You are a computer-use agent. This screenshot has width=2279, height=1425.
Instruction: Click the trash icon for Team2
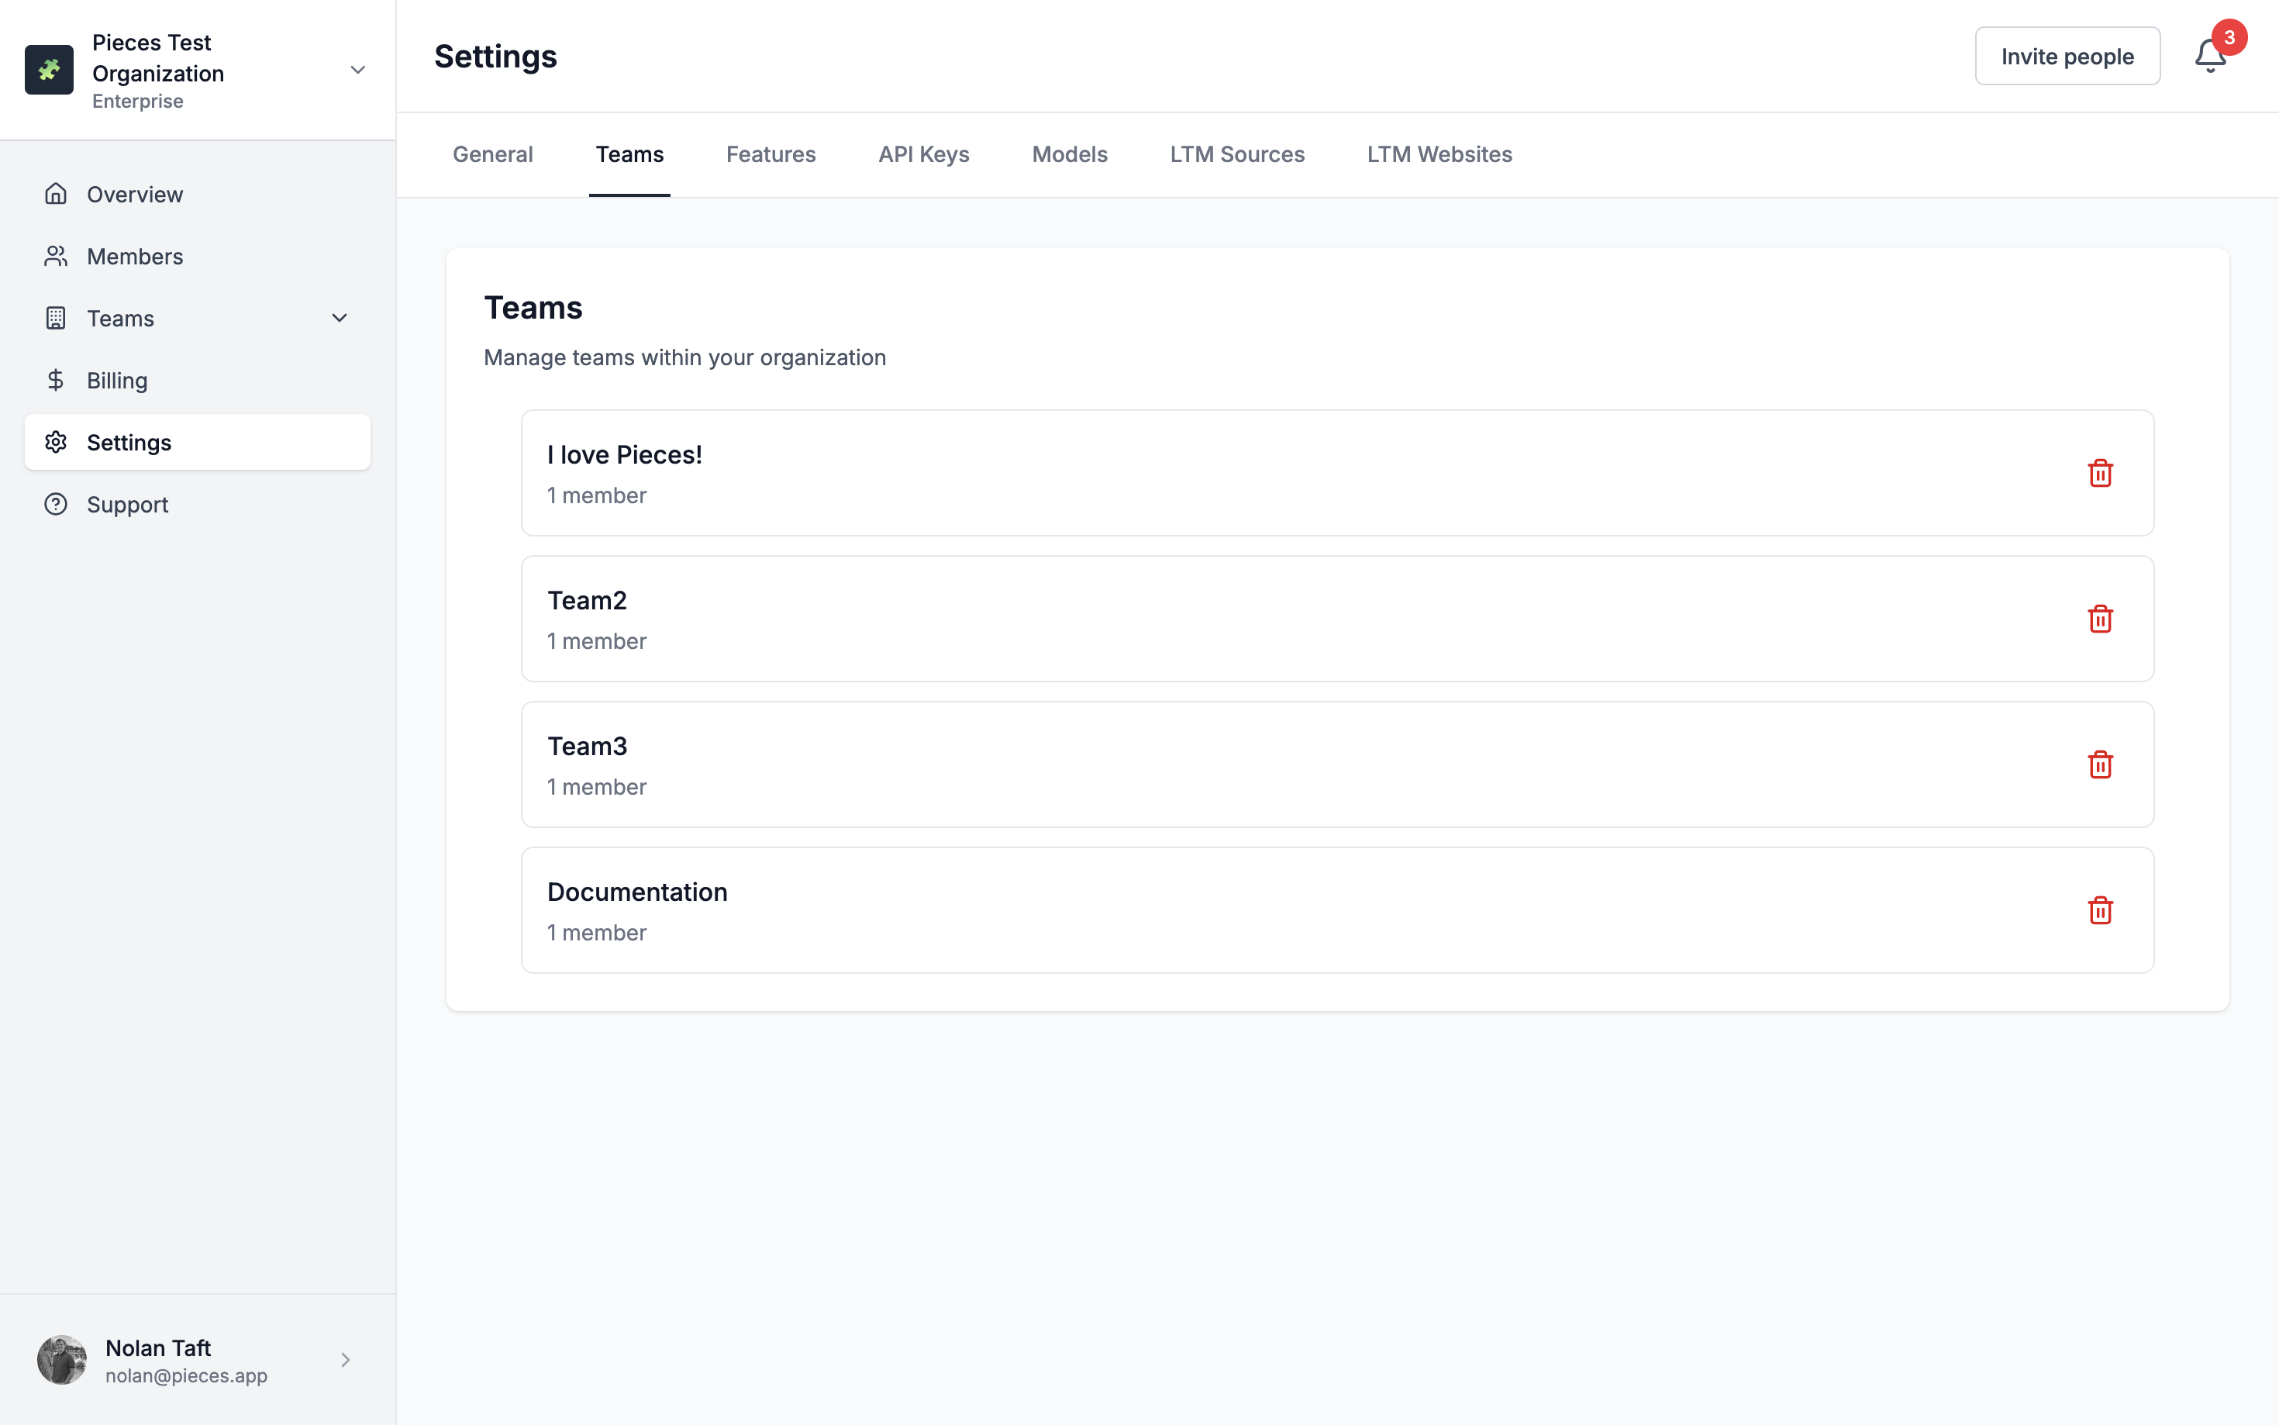point(2099,619)
